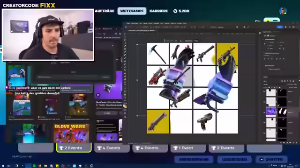Click the bookmark star in browser
This screenshot has width=300, height=168.
[104, 34]
